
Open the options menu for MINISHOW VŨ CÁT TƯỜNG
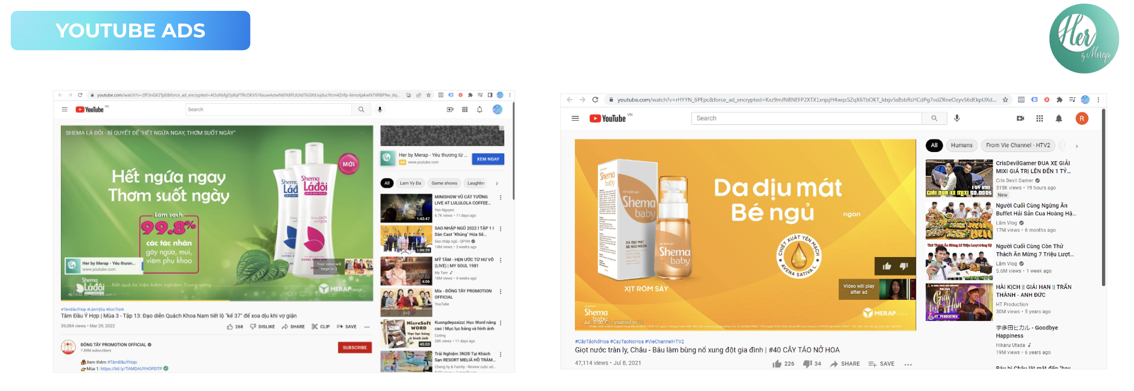pyautogui.click(x=501, y=197)
